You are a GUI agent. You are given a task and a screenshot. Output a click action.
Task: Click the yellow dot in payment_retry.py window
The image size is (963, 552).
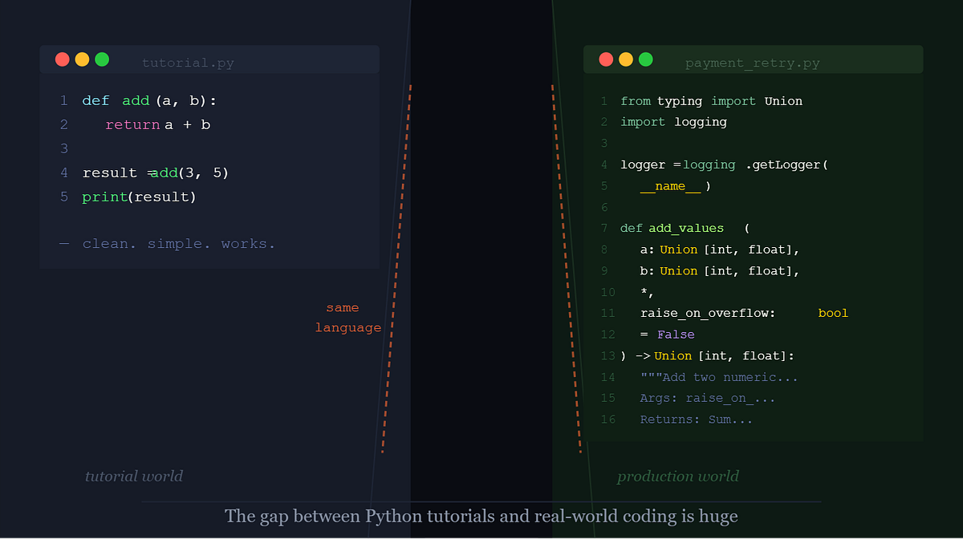point(626,59)
